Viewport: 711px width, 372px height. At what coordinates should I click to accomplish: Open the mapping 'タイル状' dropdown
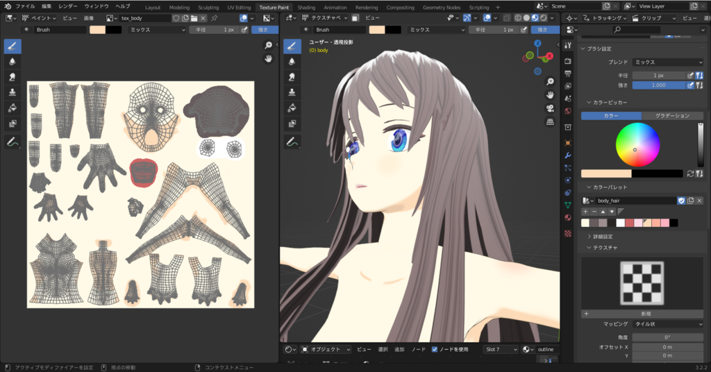(667, 324)
